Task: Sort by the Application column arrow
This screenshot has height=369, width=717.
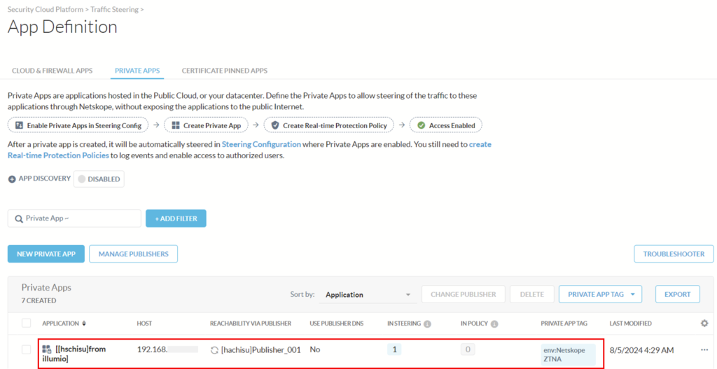Action: 84,323
